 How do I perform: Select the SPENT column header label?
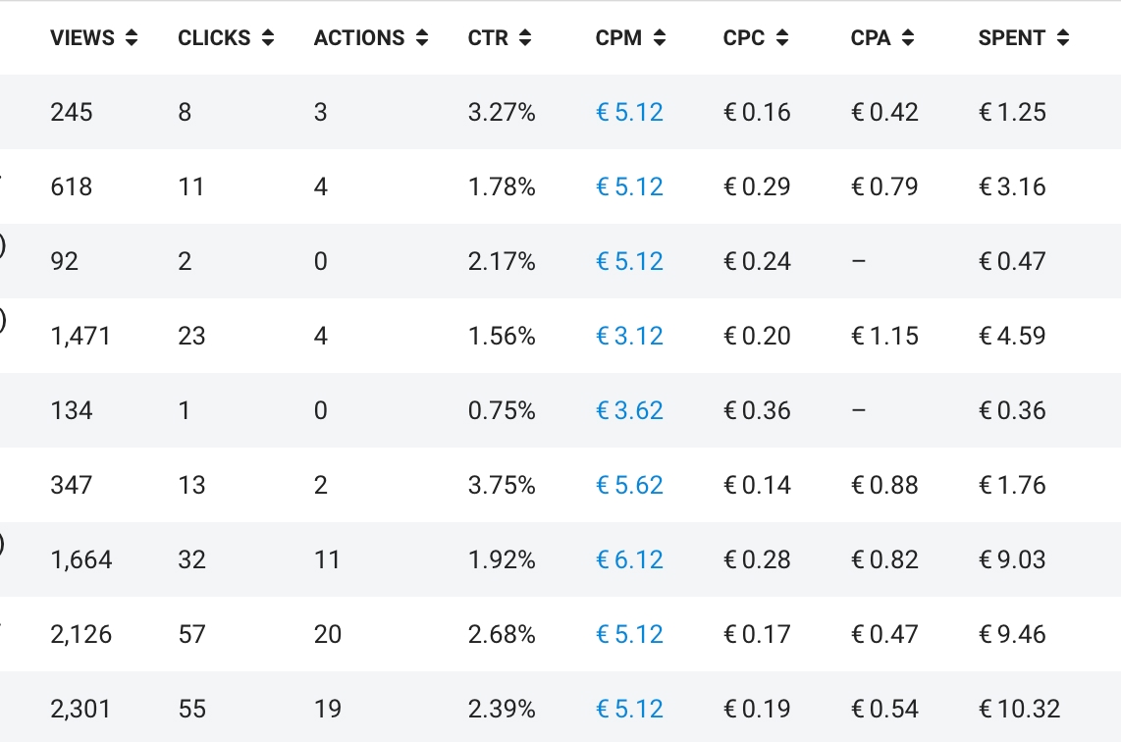(1011, 38)
